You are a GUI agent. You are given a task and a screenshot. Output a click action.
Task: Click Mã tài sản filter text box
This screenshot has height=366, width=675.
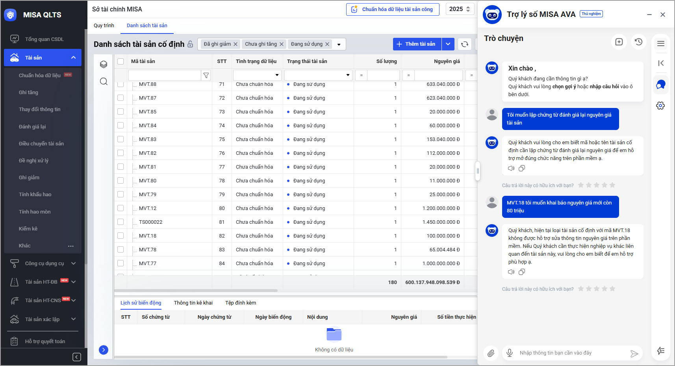pos(165,75)
